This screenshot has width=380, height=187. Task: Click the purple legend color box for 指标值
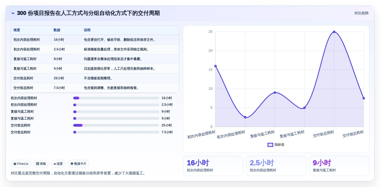coord(270,145)
